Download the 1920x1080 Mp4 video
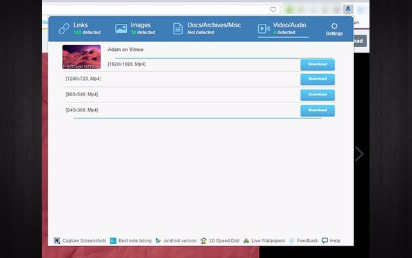The width and height of the screenshot is (412, 258). pos(317,64)
